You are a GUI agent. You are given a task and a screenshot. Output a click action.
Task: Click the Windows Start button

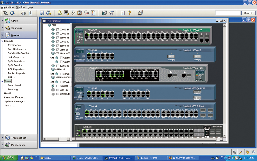click(9, 158)
